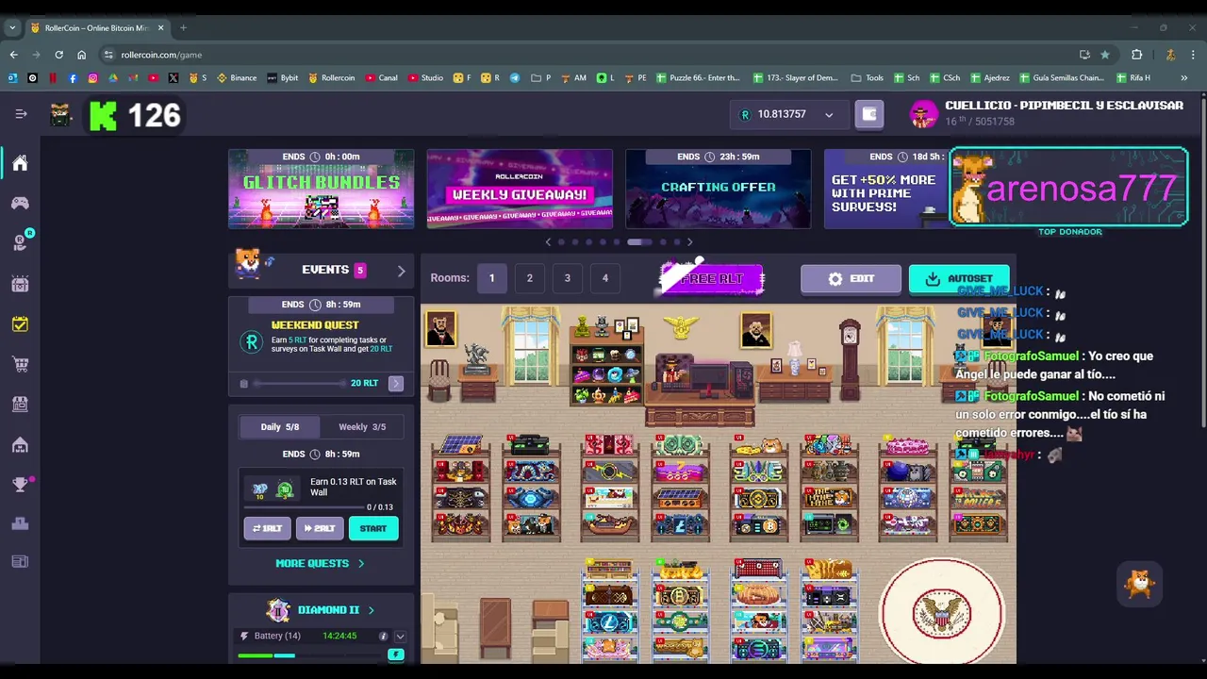Expand the Battery details chevron

click(400, 637)
